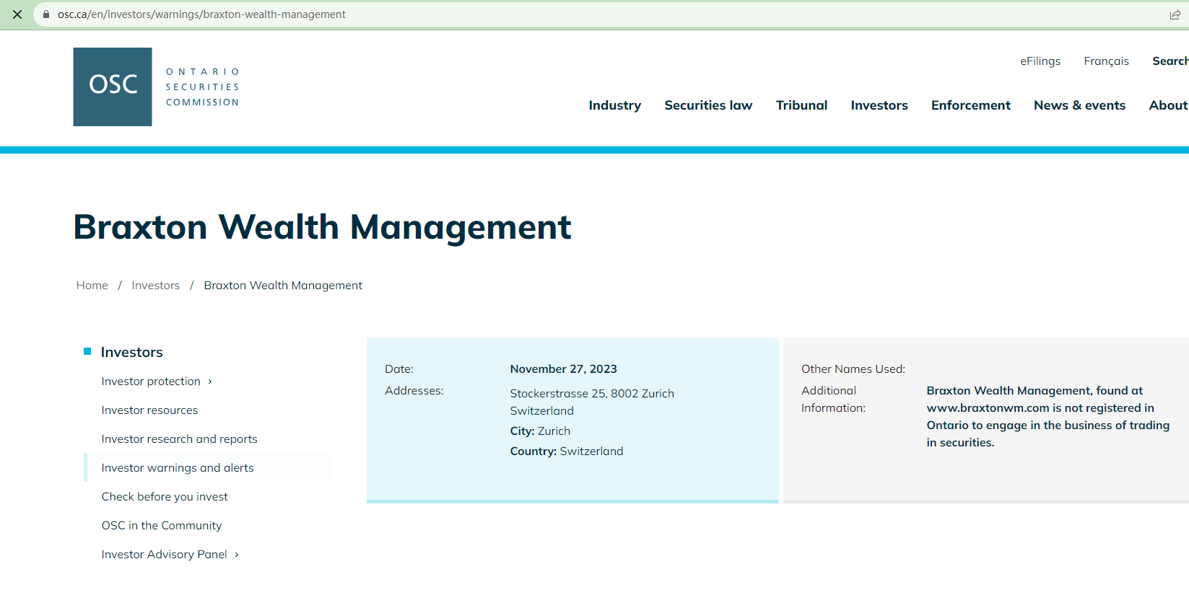
Task: Go to eFilings
Action: tap(1040, 61)
